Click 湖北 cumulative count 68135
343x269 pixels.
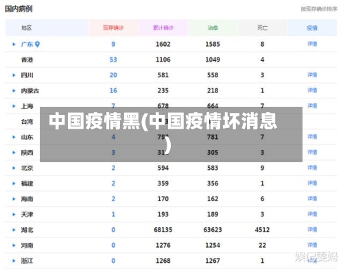pos(163,230)
